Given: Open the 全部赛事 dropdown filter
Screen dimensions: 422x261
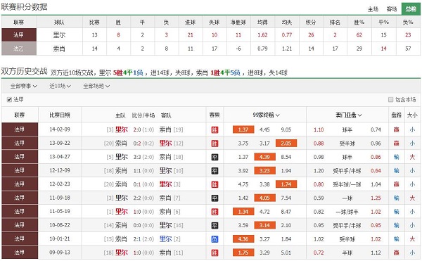Looking at the screenshot, I should point(24,86).
